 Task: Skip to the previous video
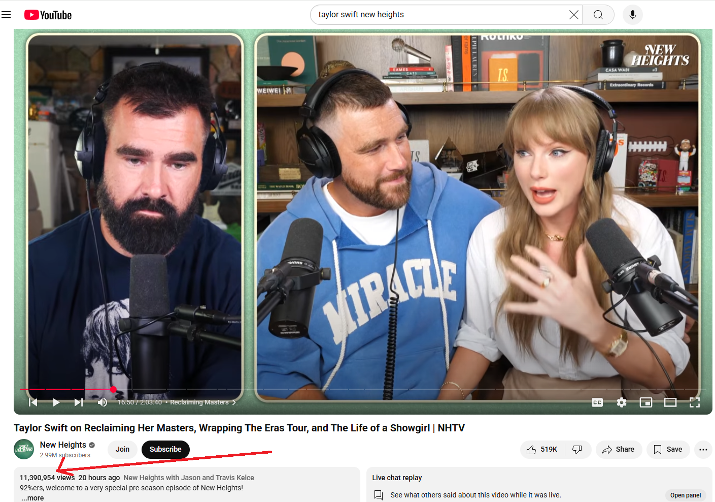pyautogui.click(x=33, y=402)
